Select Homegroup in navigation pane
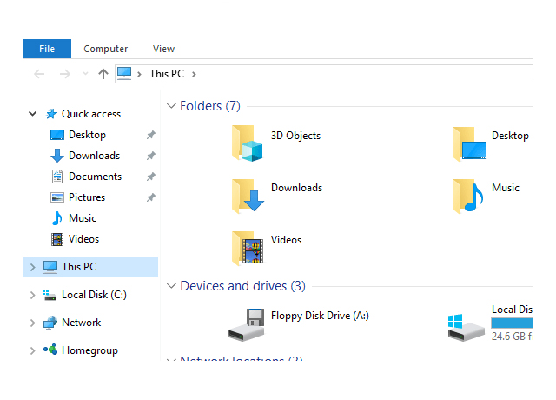Image resolution: width=556 pixels, height=400 pixels. 89,350
